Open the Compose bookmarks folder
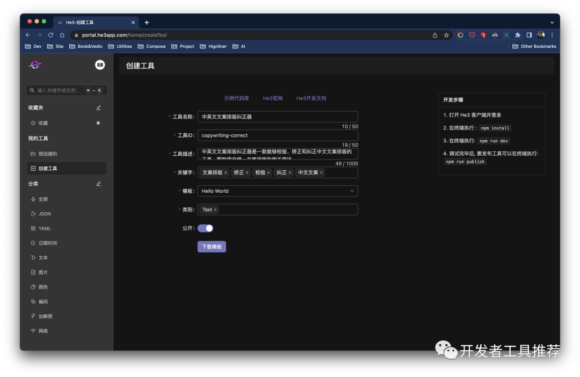 coord(151,46)
